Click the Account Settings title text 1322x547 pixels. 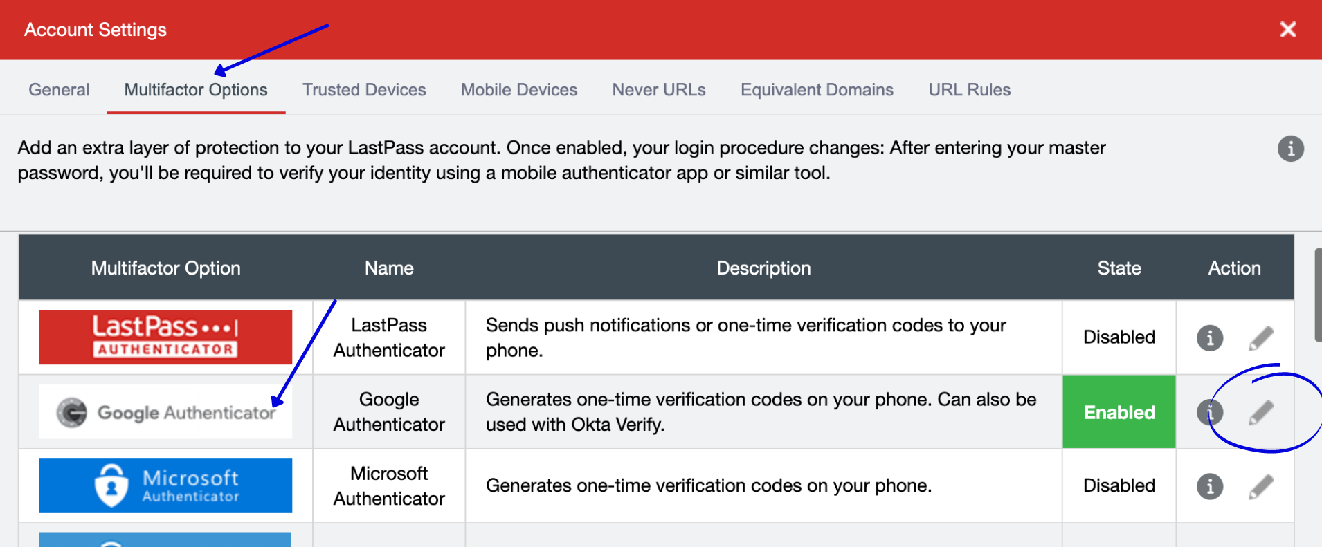tap(96, 30)
